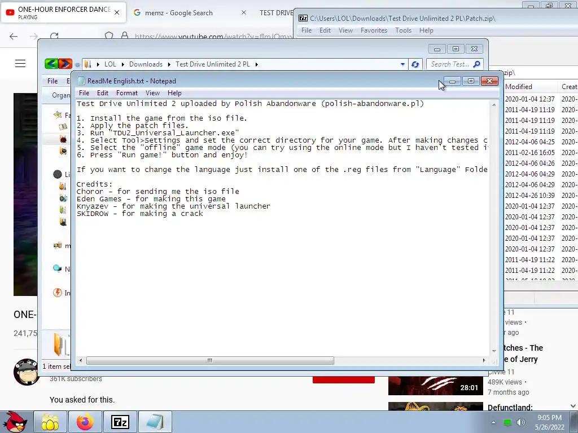
Task: Select the 7-Zip row dated 2011-02-16 16:05
Action: tap(541, 152)
